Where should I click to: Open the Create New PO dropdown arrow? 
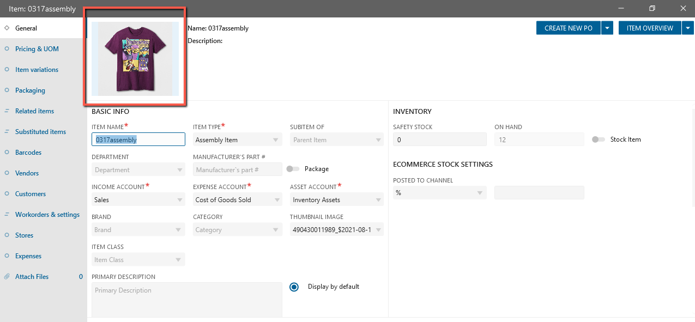[x=608, y=28]
